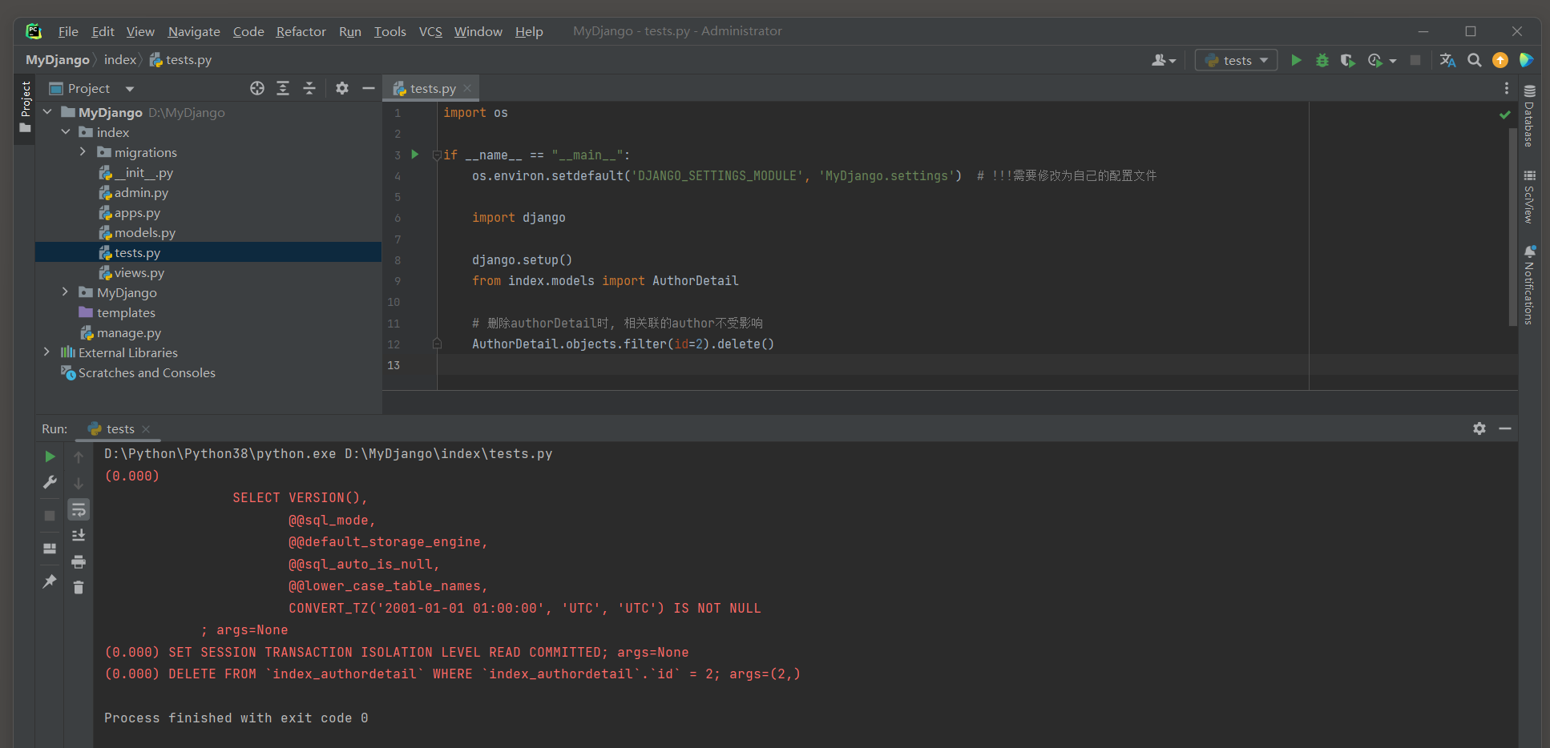Click the stop button in top toolbar
The image size is (1550, 748).
pos(1415,60)
